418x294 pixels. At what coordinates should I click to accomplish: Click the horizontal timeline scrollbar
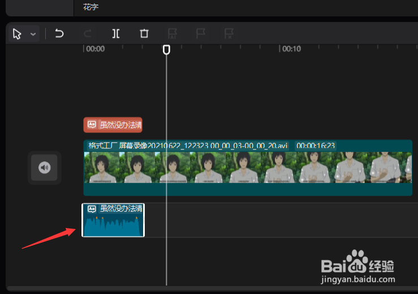212,289
